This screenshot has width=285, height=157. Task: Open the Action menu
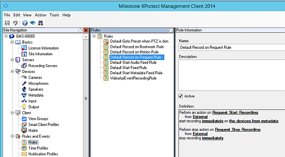tap(41, 15)
